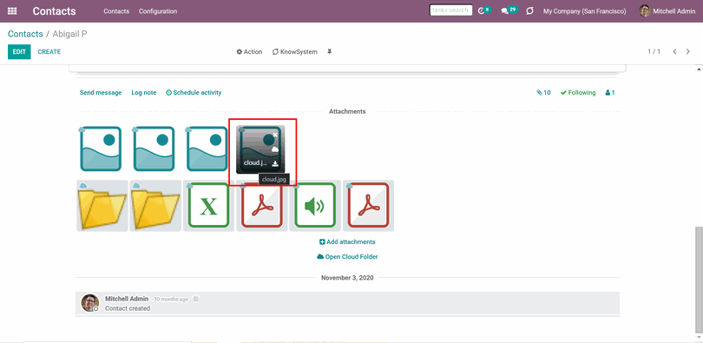This screenshot has width=703, height=343.
Task: Open the KnowSystem action button
Action: point(294,52)
